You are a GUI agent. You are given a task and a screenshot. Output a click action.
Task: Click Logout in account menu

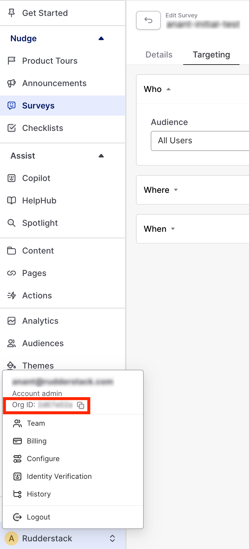(38, 517)
